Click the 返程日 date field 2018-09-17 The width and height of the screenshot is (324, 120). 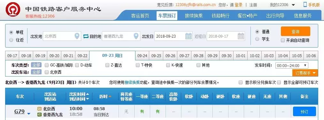pos(226,36)
